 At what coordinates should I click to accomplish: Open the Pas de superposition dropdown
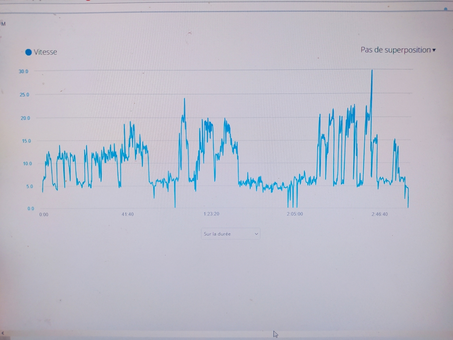point(395,50)
